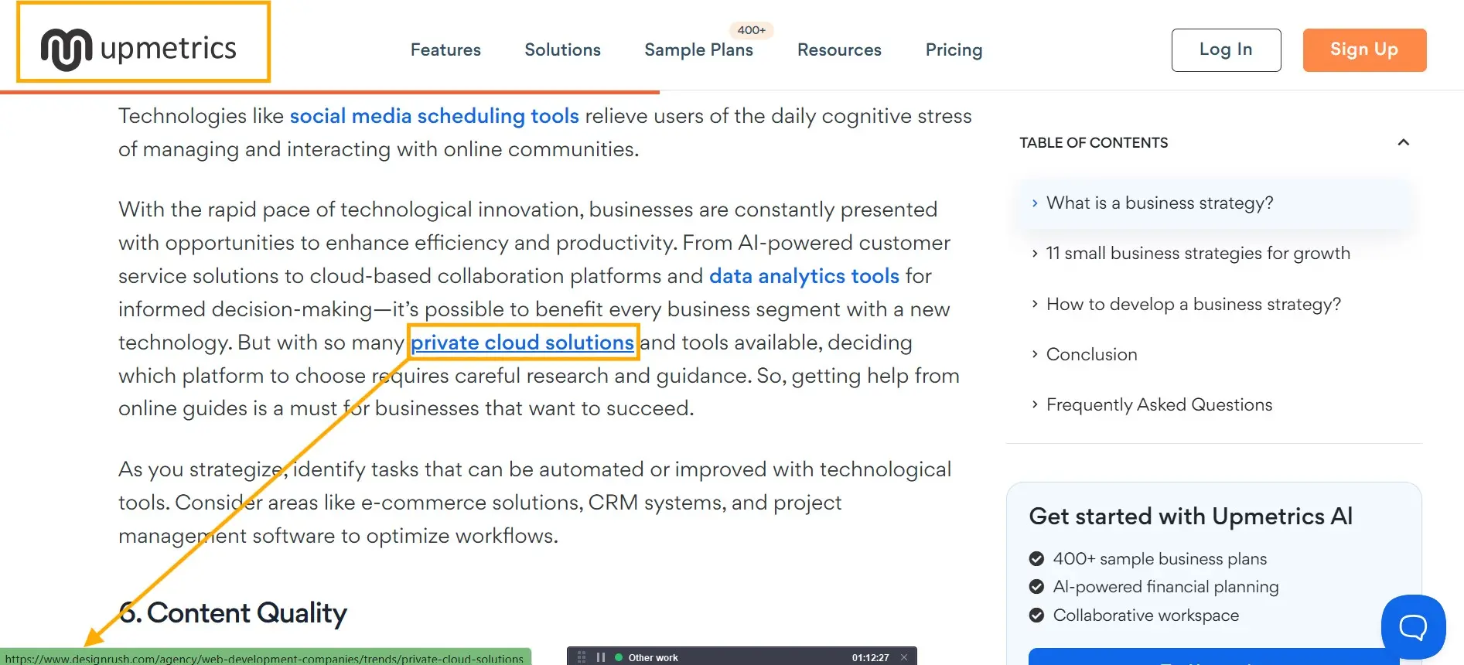Image resolution: width=1464 pixels, height=665 pixels.
Task: Open the 'social media scheduling tools' link
Action: coord(434,116)
